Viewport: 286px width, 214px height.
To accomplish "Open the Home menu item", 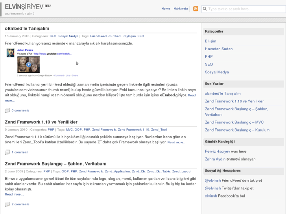I will pos(166,9).
